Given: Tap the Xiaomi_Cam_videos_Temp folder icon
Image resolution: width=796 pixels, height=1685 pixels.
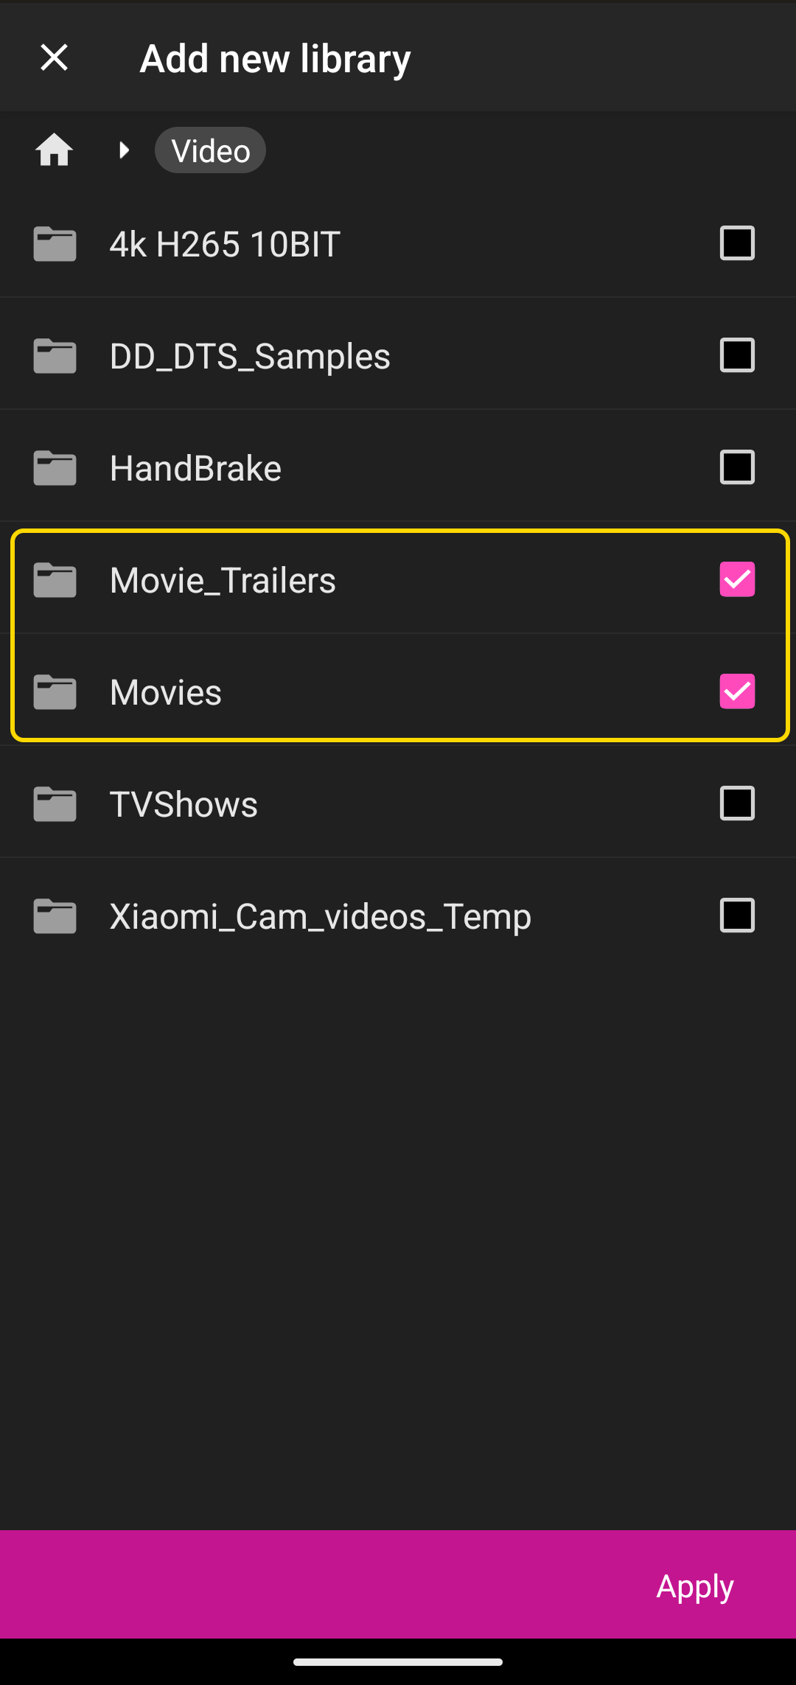Looking at the screenshot, I should [x=55, y=916].
